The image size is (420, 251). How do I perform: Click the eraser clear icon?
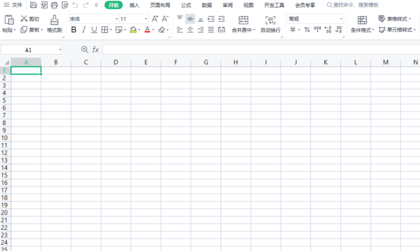(161, 30)
